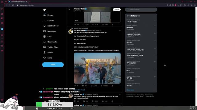Open Twitter Blue in the sidebar
Screen dimensions: 197x110
[50, 47]
